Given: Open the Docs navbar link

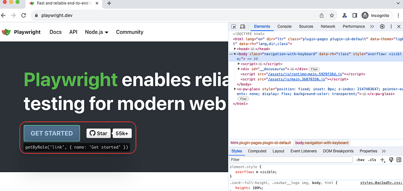Looking at the screenshot, I should point(56,32).
